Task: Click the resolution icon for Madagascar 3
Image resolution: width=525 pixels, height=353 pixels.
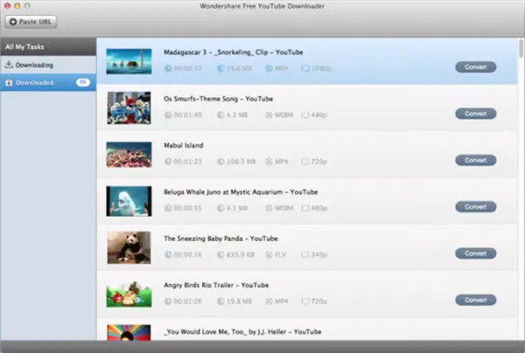Action: pyautogui.click(x=305, y=68)
